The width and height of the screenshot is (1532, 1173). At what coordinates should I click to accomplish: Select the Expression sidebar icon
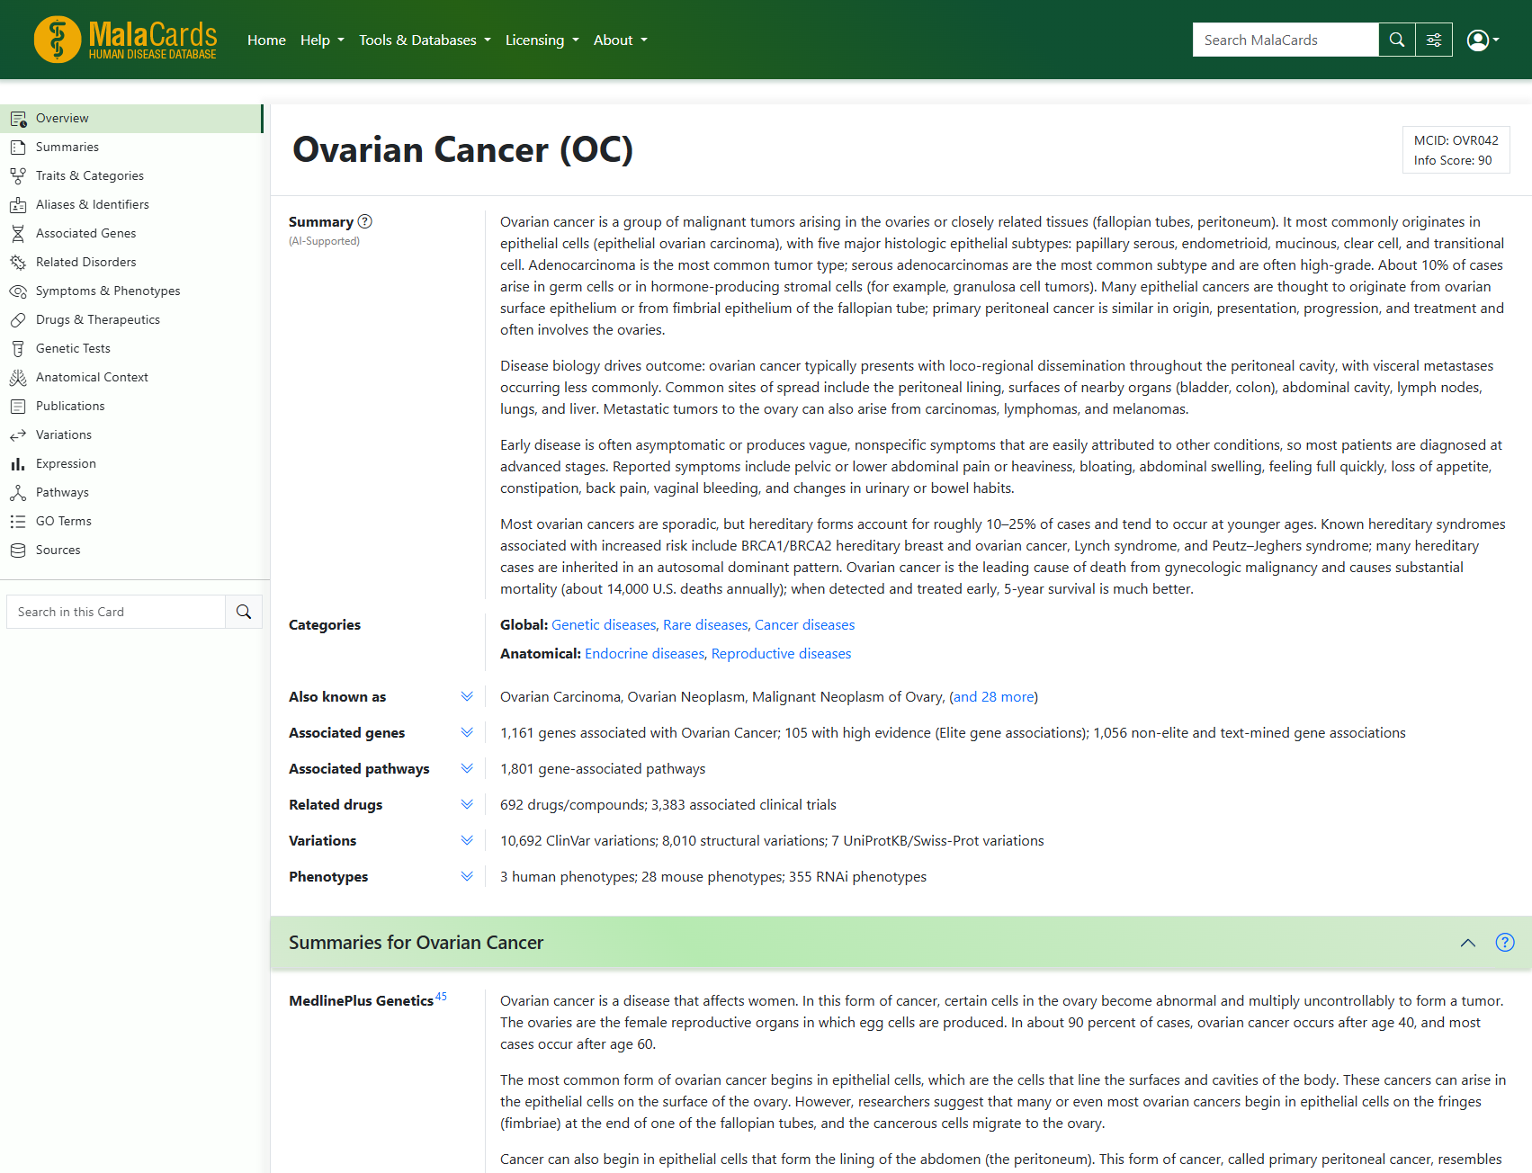coord(19,463)
